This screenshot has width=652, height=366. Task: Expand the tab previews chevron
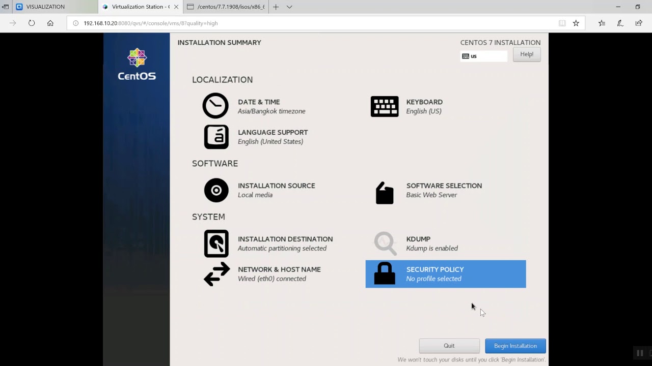(289, 7)
